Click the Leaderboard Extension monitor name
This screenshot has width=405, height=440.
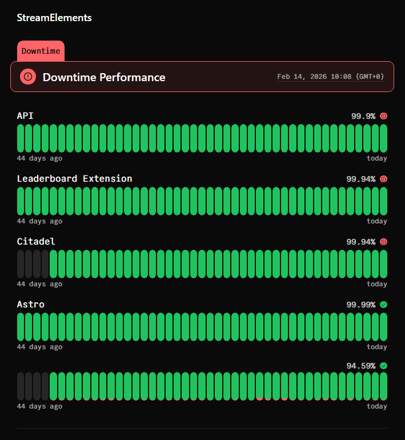74,179
